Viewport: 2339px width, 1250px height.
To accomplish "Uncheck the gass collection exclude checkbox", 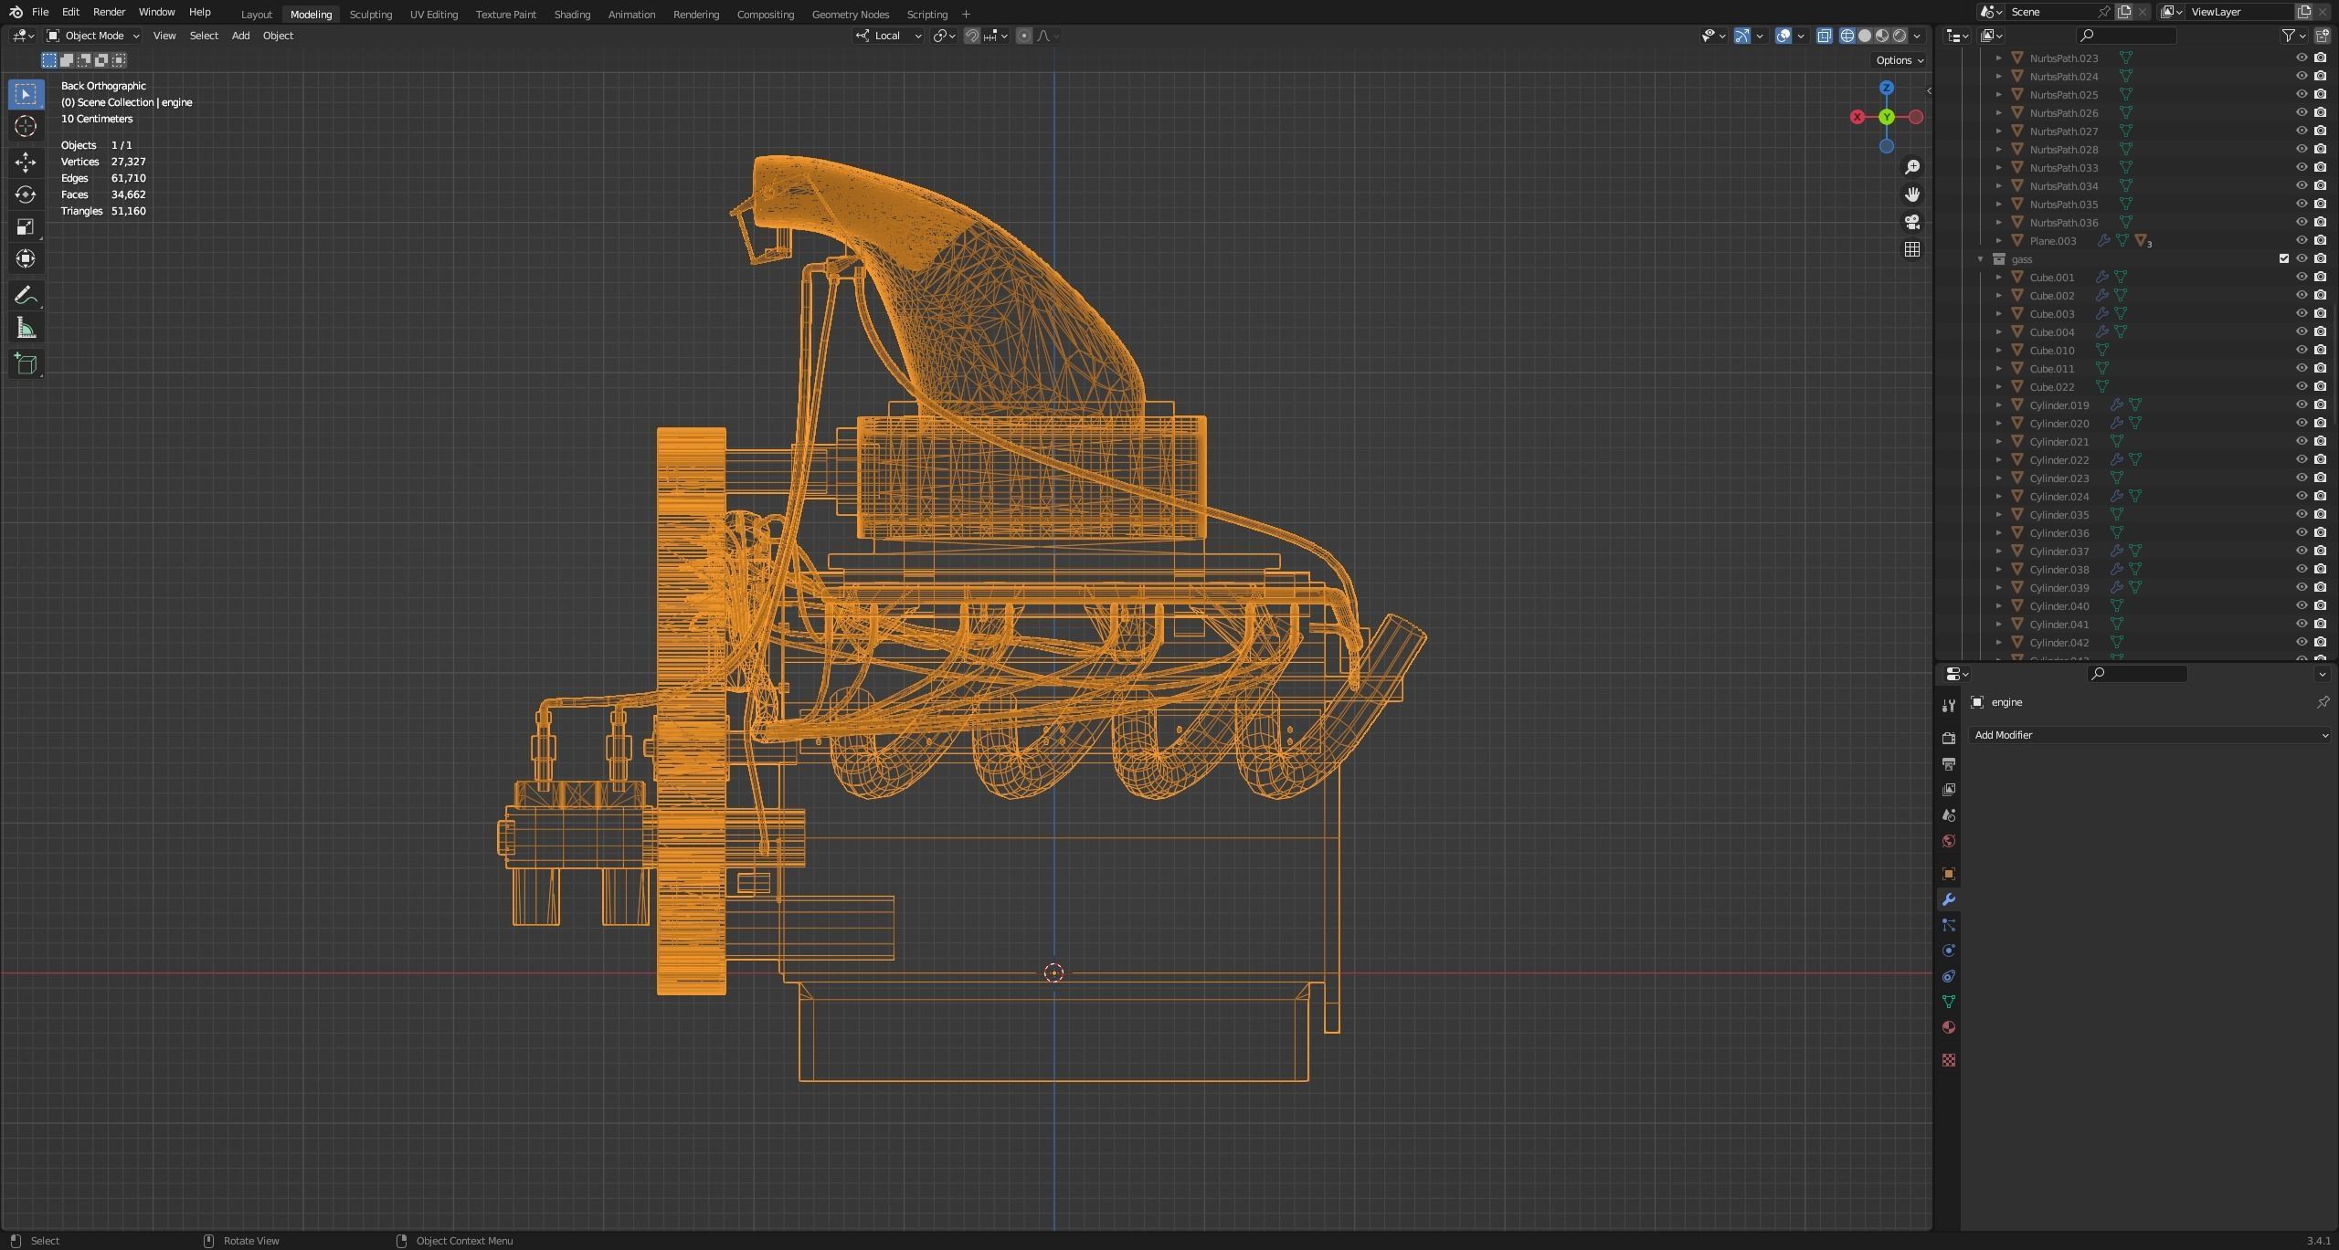I will (2283, 258).
